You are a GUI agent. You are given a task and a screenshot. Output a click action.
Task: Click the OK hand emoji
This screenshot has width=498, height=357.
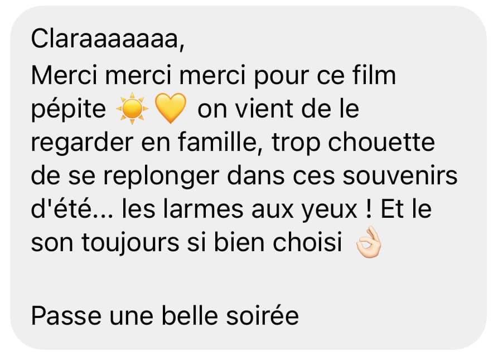point(369,242)
